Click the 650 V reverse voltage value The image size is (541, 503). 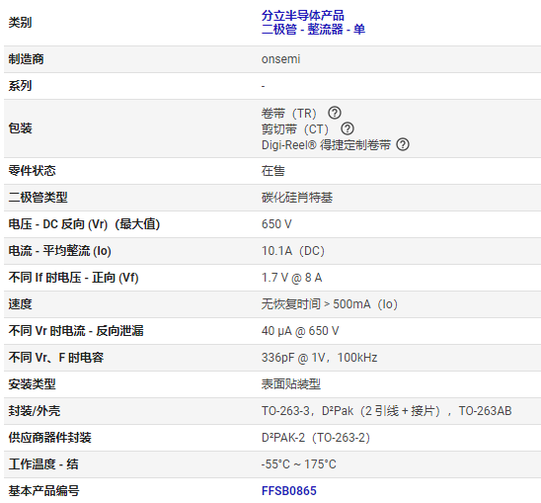point(276,224)
